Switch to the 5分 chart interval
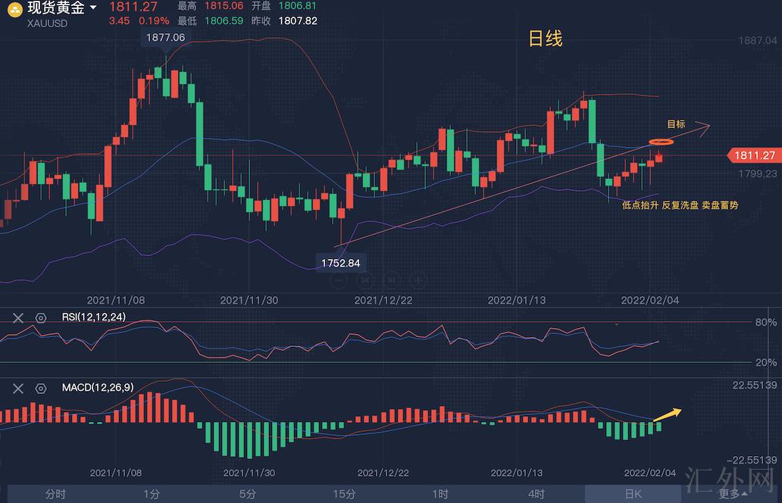 [x=248, y=494]
